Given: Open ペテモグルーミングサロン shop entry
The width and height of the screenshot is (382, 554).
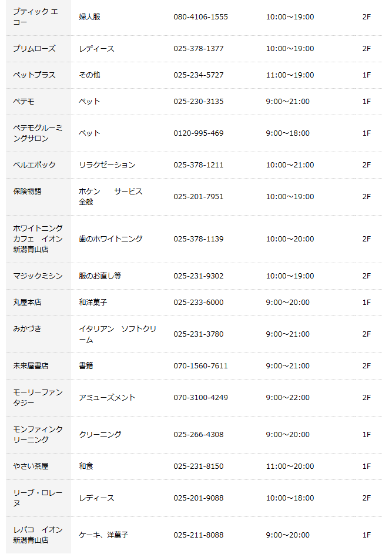Looking at the screenshot, I should coord(38,133).
